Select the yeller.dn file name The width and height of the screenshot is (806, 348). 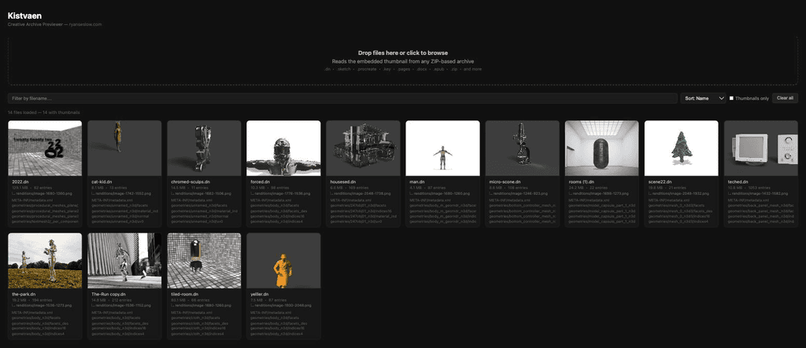pyautogui.click(x=260, y=294)
